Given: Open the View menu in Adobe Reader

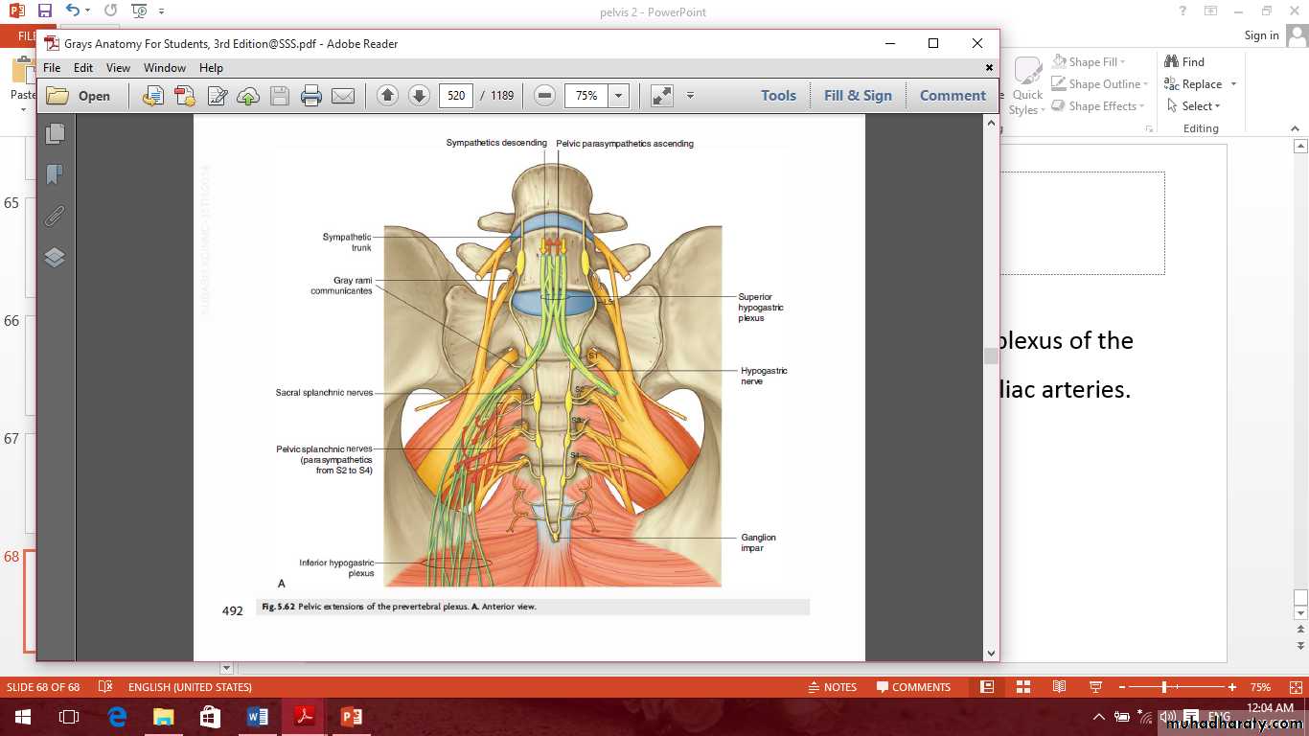Looking at the screenshot, I should pyautogui.click(x=118, y=68).
